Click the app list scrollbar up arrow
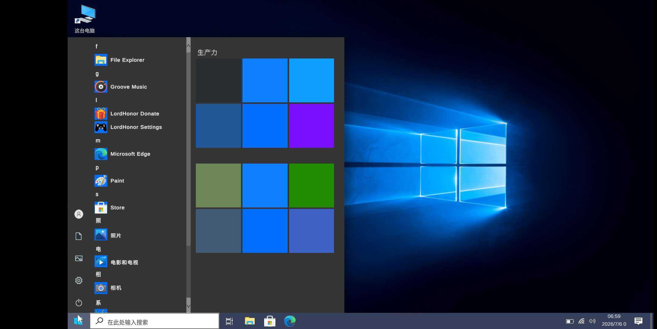 point(188,46)
